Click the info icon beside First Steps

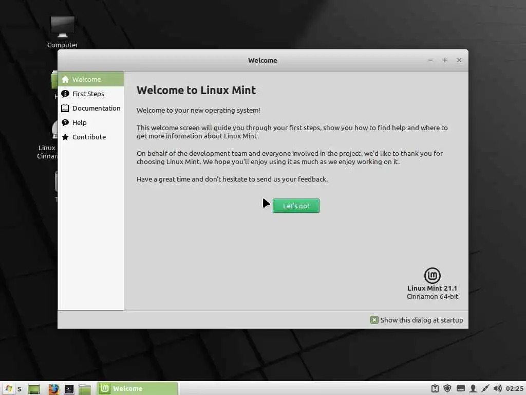pos(65,94)
